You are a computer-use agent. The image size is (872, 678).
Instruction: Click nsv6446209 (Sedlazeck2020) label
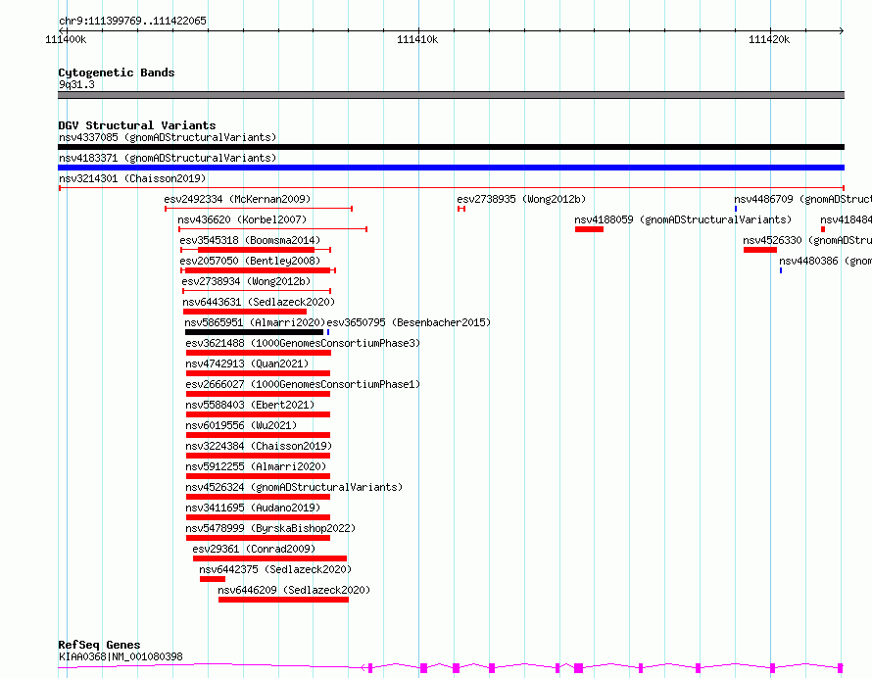294,590
